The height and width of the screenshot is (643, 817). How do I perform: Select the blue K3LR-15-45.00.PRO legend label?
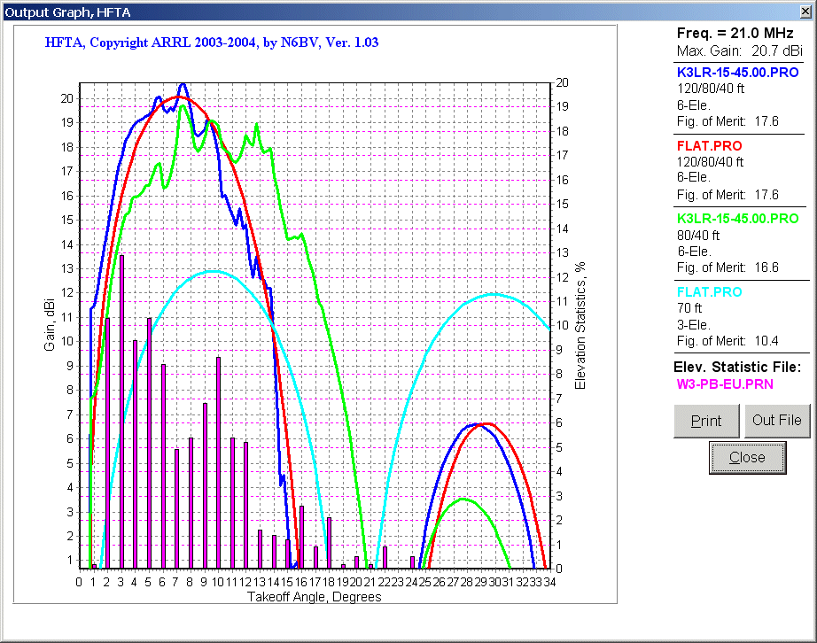[737, 73]
